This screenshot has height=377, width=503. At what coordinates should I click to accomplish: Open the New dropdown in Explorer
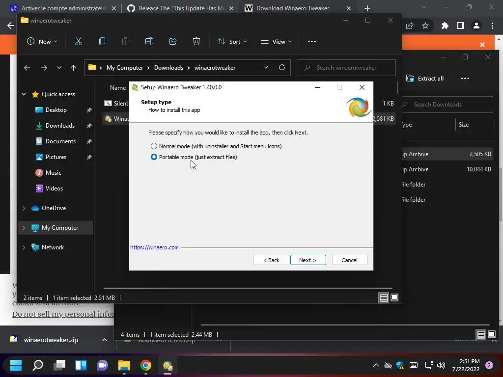click(42, 41)
